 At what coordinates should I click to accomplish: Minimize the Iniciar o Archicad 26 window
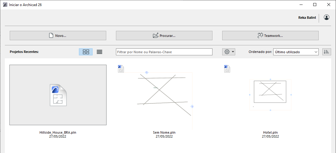click(301, 5)
